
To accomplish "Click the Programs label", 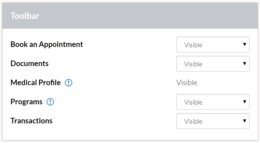I will click(27, 102).
